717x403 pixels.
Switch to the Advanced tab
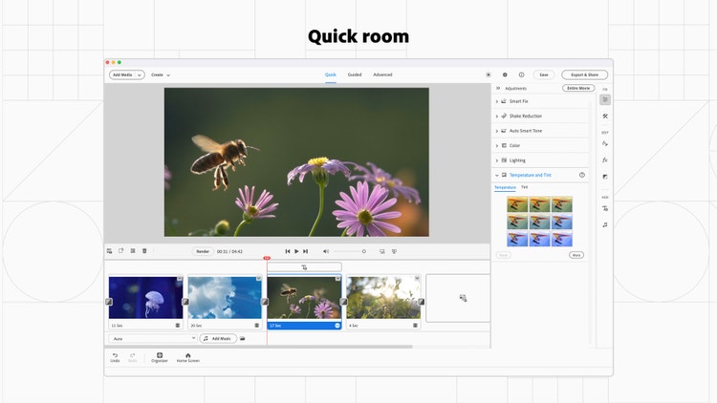pyautogui.click(x=382, y=74)
